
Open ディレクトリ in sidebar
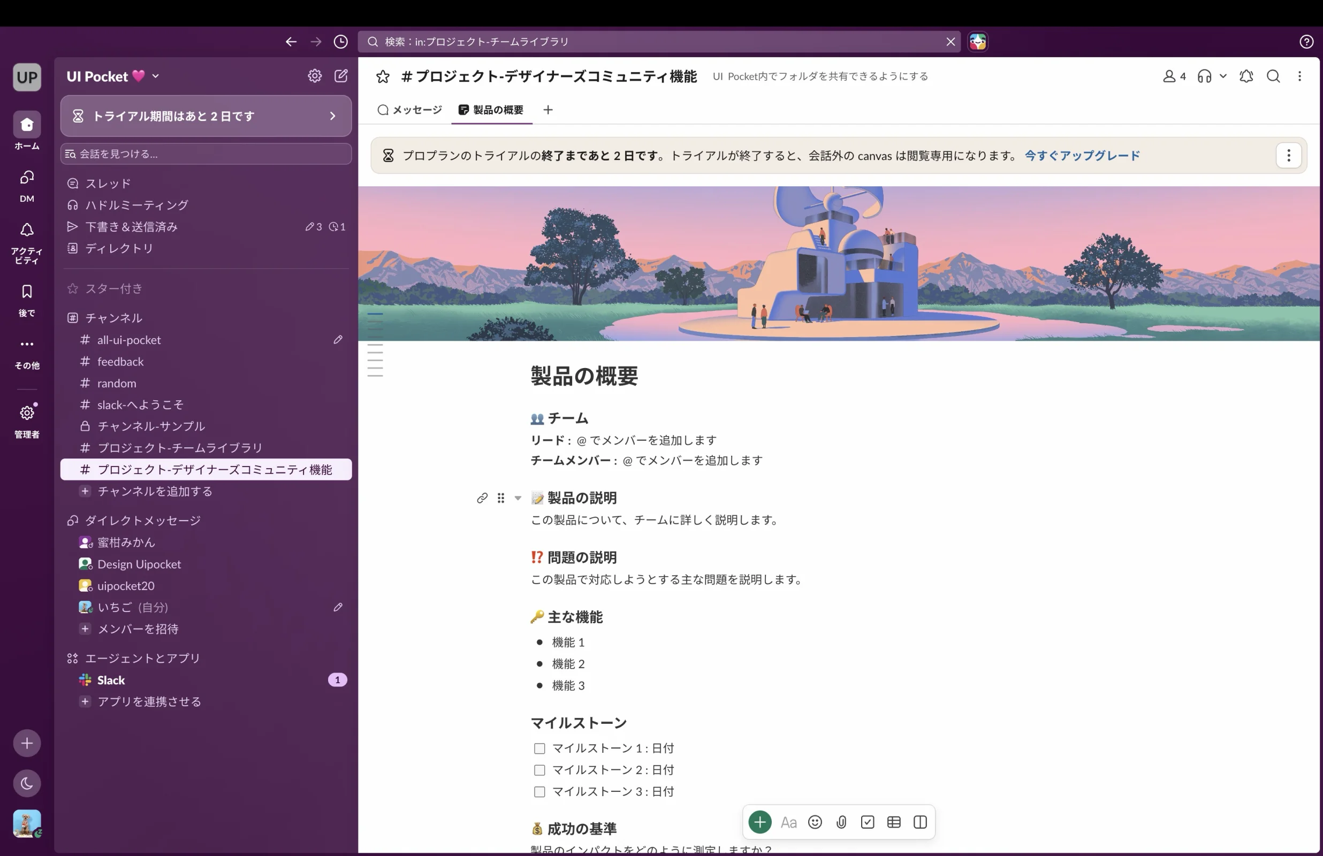(x=206, y=248)
